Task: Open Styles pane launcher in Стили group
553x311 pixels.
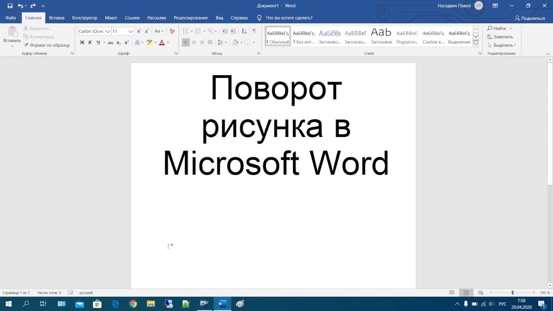Action: pos(480,54)
